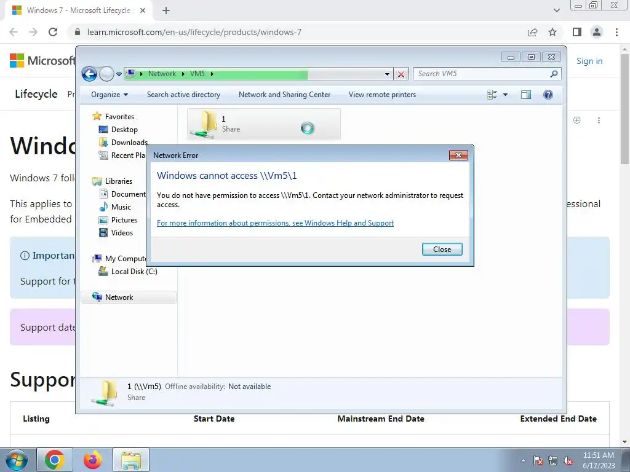Expand arrow after VM5 breadcrumb
The height and width of the screenshot is (472, 630).
212,74
